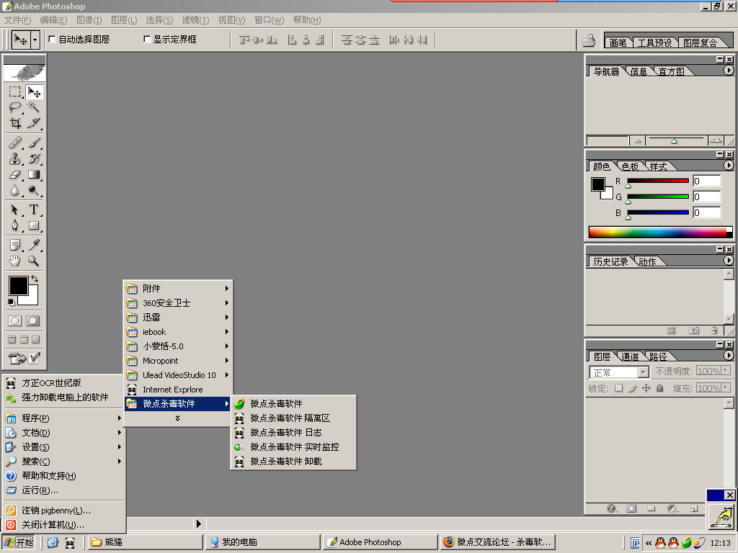The height and width of the screenshot is (553, 738).
Task: Open 帮助和支持(H) in Start menu
Action: tap(63, 476)
